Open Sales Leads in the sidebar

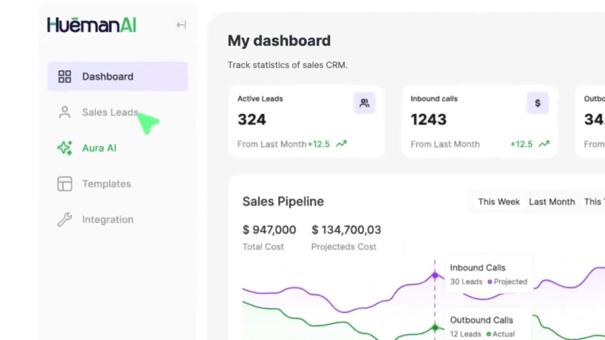click(x=110, y=112)
